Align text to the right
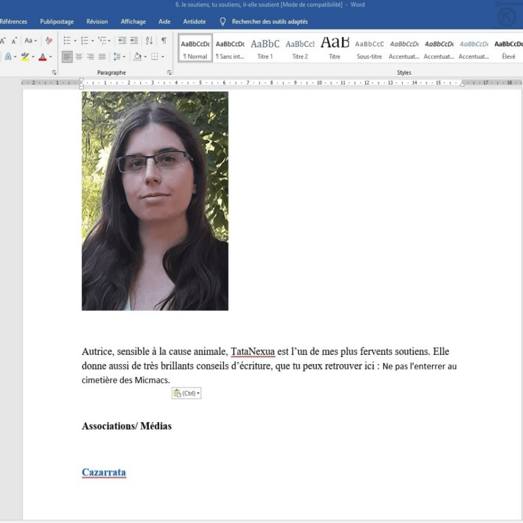Image resolution: width=523 pixels, height=523 pixels. point(90,57)
